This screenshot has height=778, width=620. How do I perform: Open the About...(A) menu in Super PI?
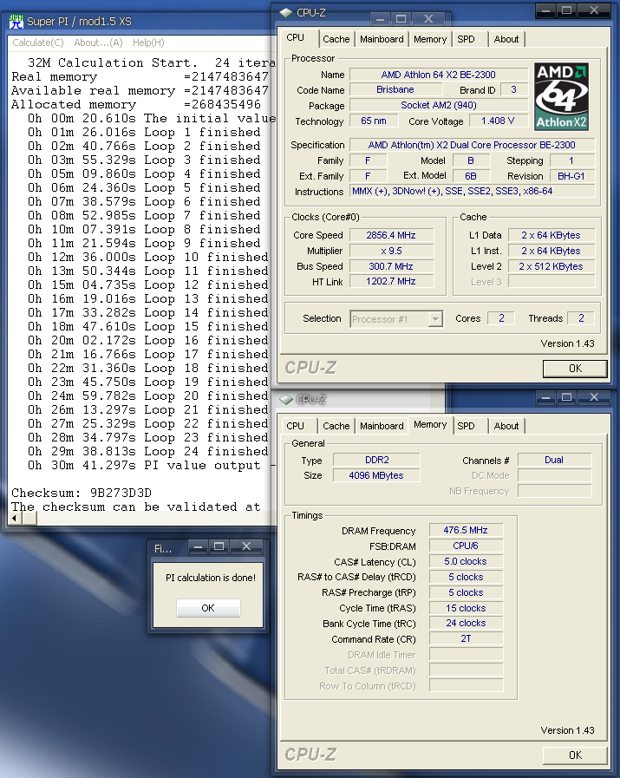(x=98, y=42)
